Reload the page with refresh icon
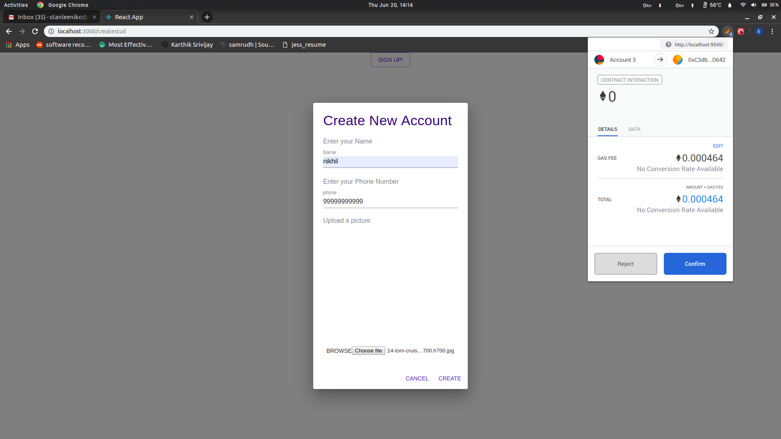The height and width of the screenshot is (439, 781). (x=35, y=31)
